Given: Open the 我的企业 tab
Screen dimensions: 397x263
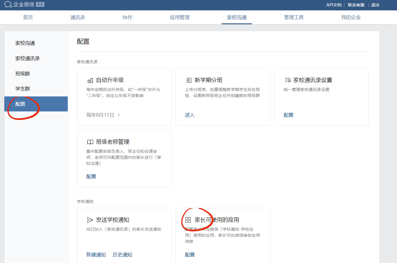Looking at the screenshot, I should click(351, 17).
